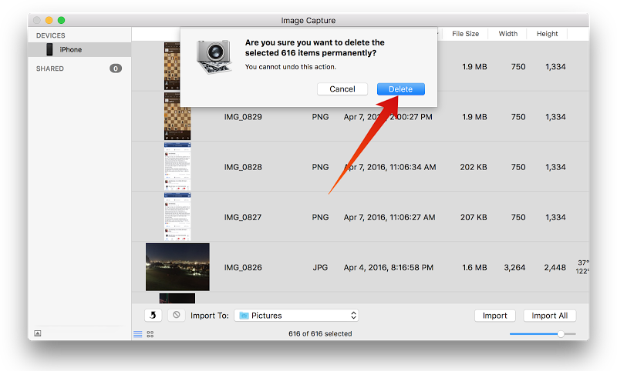
Task: Confirm deletion with the Delete button
Action: tap(400, 89)
